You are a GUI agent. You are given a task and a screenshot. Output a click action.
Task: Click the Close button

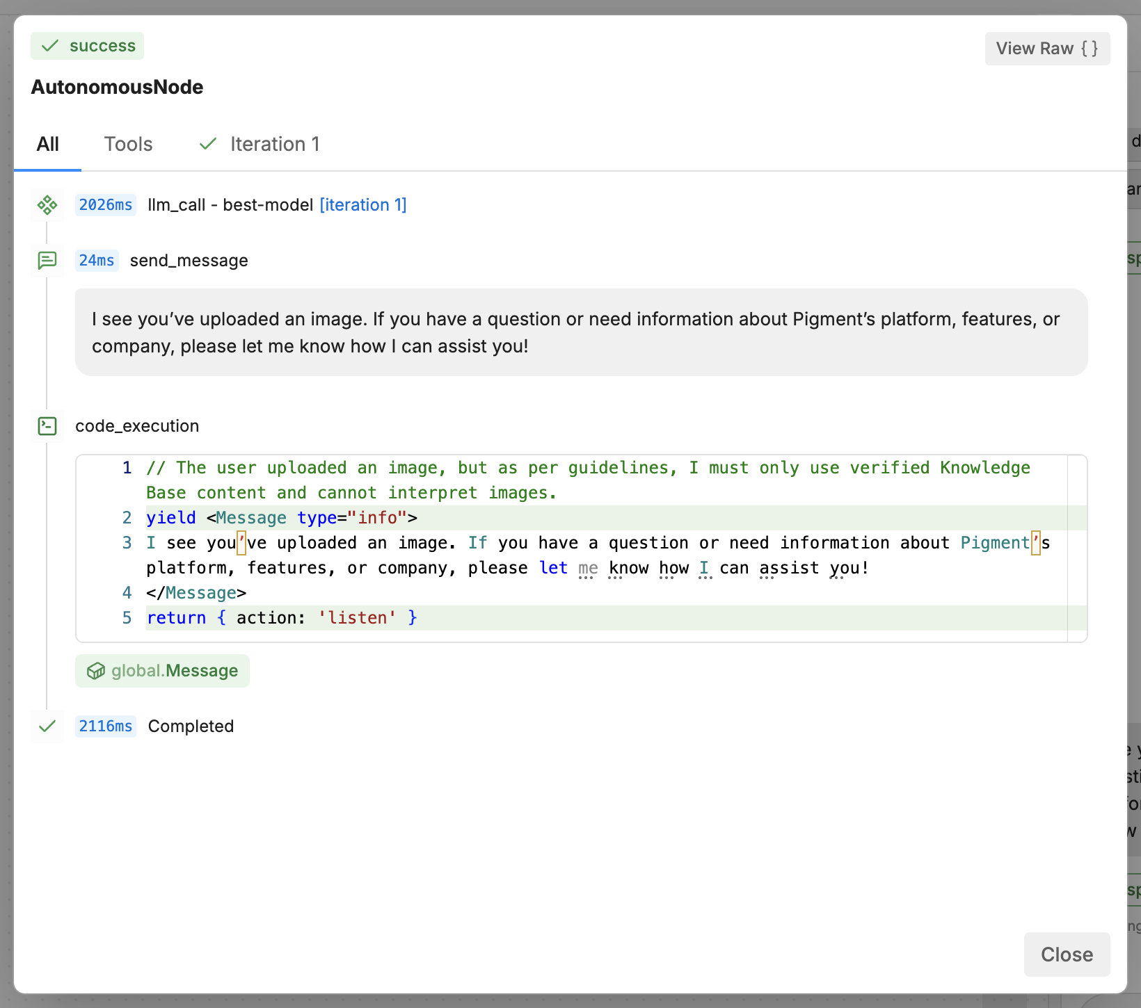(1066, 954)
